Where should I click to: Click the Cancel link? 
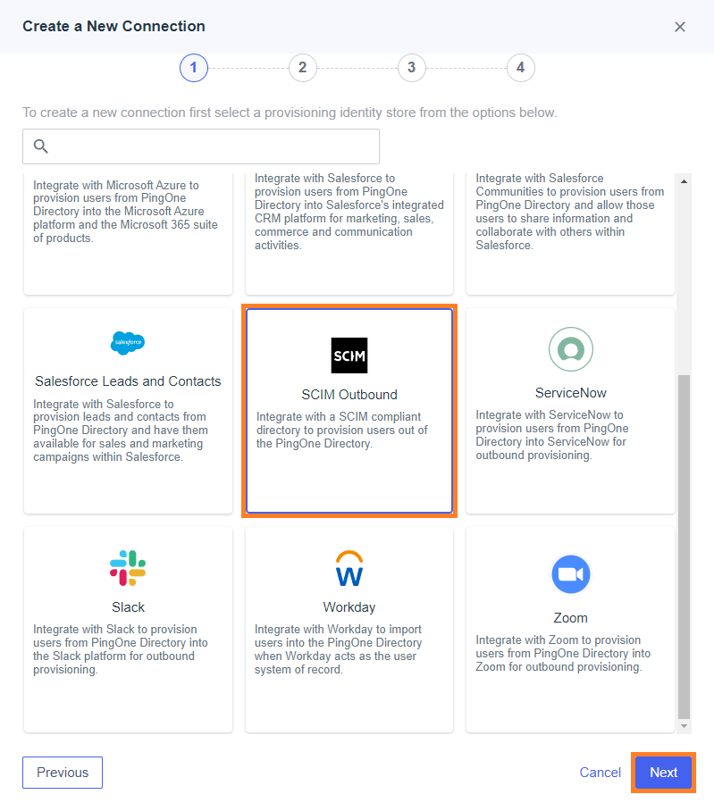[601, 773]
